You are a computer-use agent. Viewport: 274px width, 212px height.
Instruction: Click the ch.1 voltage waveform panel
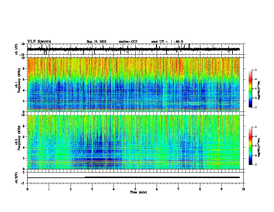(x=135, y=49)
